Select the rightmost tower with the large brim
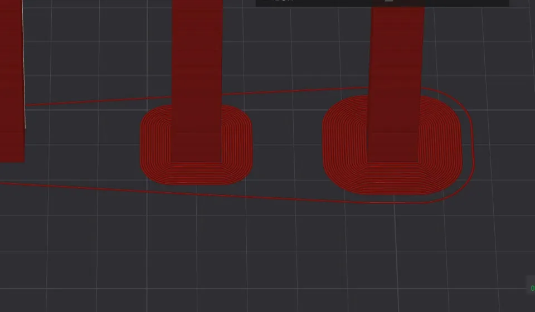 [396, 85]
